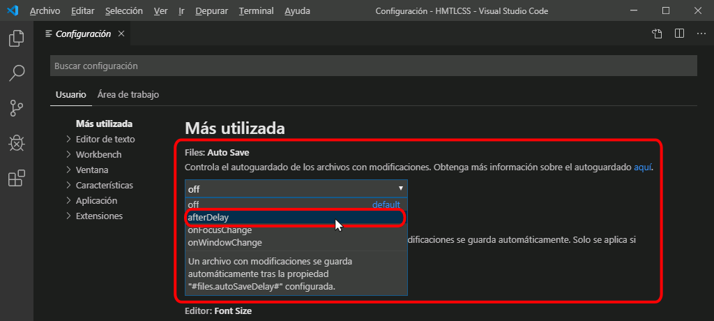The height and width of the screenshot is (321, 714).
Task: Open the Depurar menu
Action: 212,11
